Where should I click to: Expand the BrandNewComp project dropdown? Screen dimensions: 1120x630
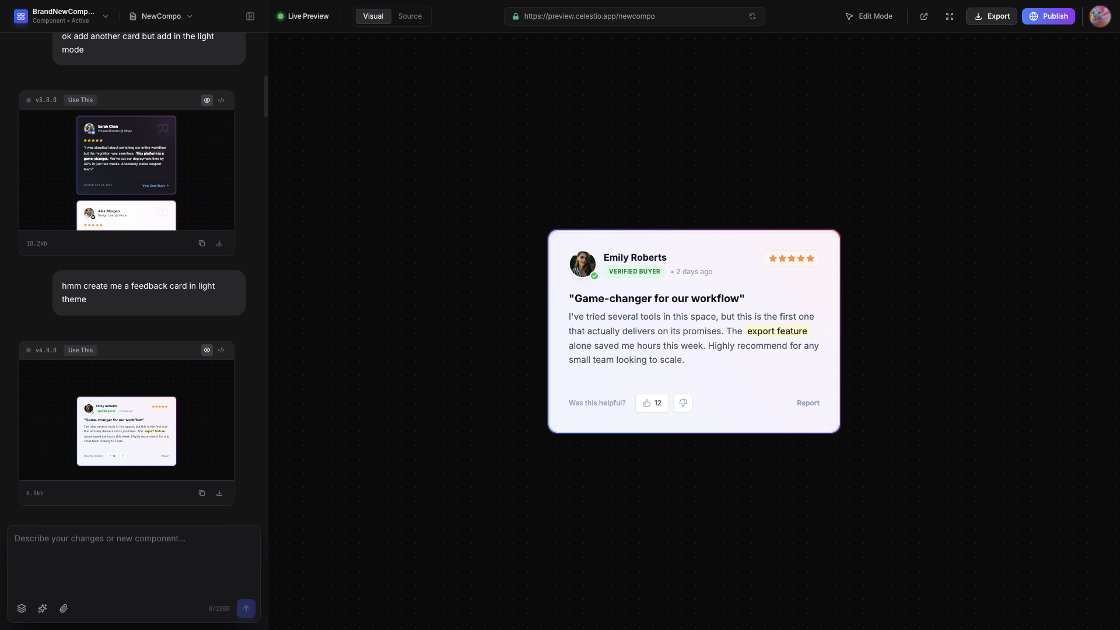[x=106, y=16]
